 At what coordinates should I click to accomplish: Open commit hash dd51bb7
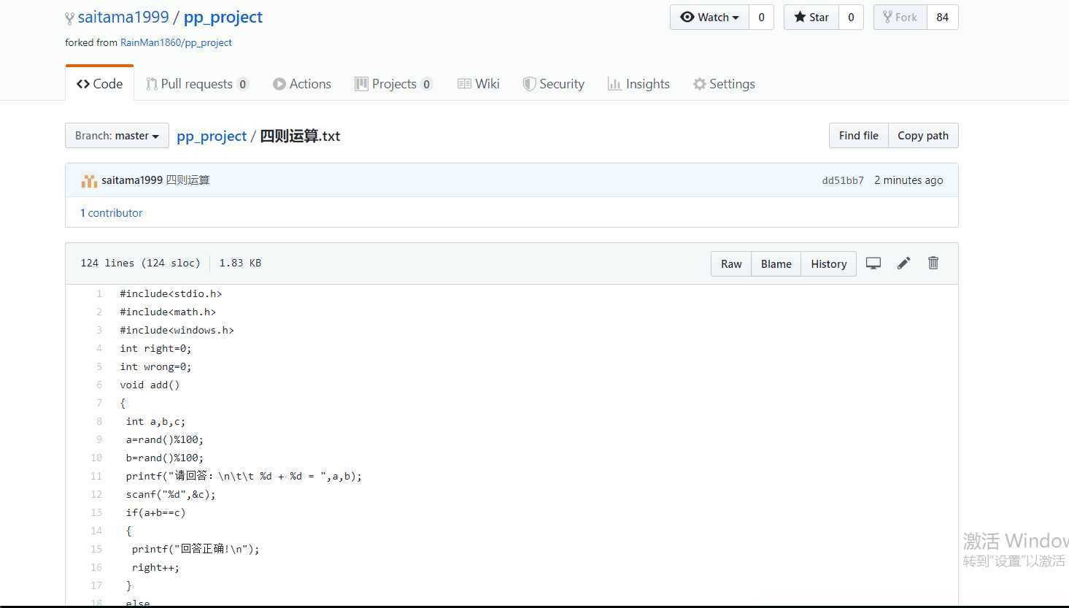(x=843, y=180)
